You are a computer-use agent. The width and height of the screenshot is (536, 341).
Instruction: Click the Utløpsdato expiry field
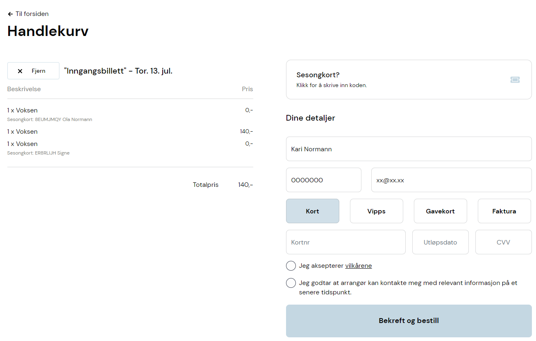click(441, 242)
